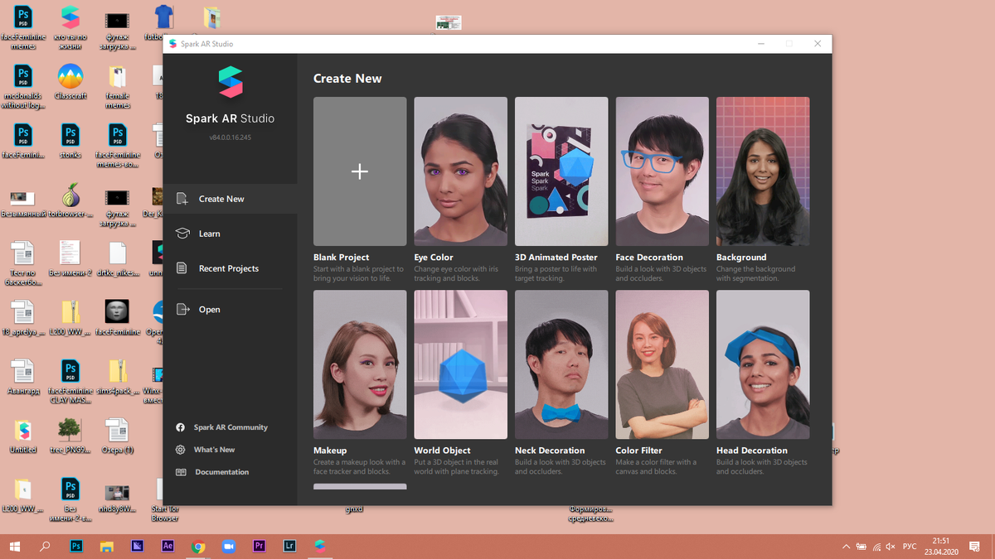Open the What's New link
This screenshot has width=995, height=559.
[206, 450]
